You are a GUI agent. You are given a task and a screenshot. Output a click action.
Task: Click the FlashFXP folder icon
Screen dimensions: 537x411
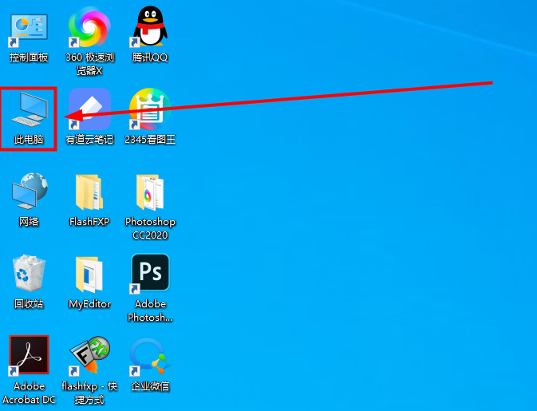coord(89,192)
